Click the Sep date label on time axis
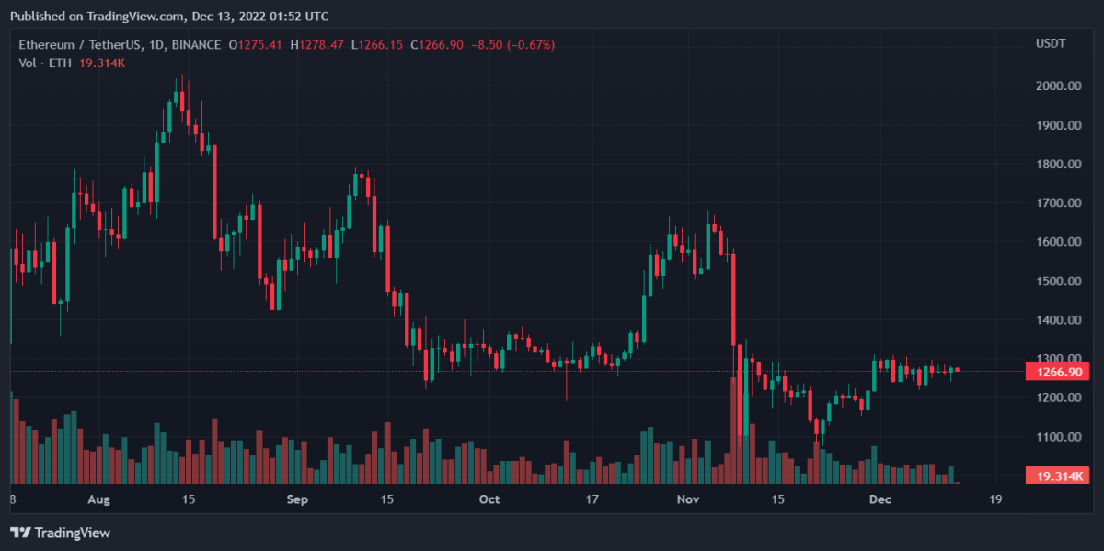This screenshot has height=551, width=1104. coord(297,499)
